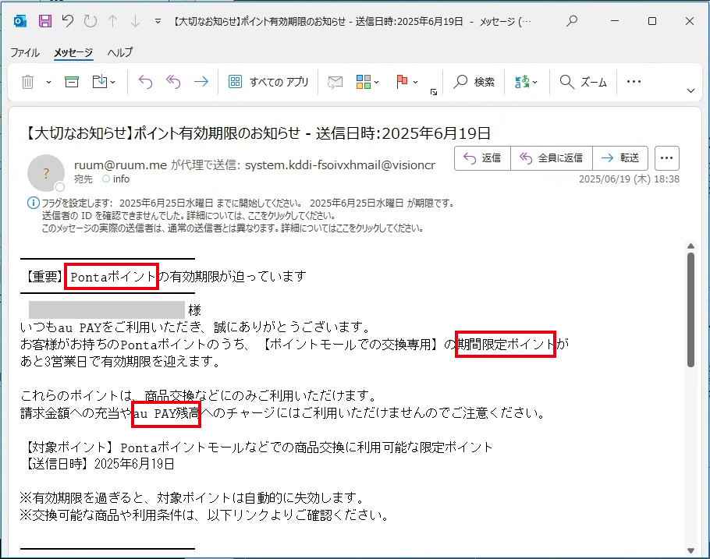710x559 pixels.
Task: Click the line いつもau PAYをご利用いただき
Action: pos(197,327)
